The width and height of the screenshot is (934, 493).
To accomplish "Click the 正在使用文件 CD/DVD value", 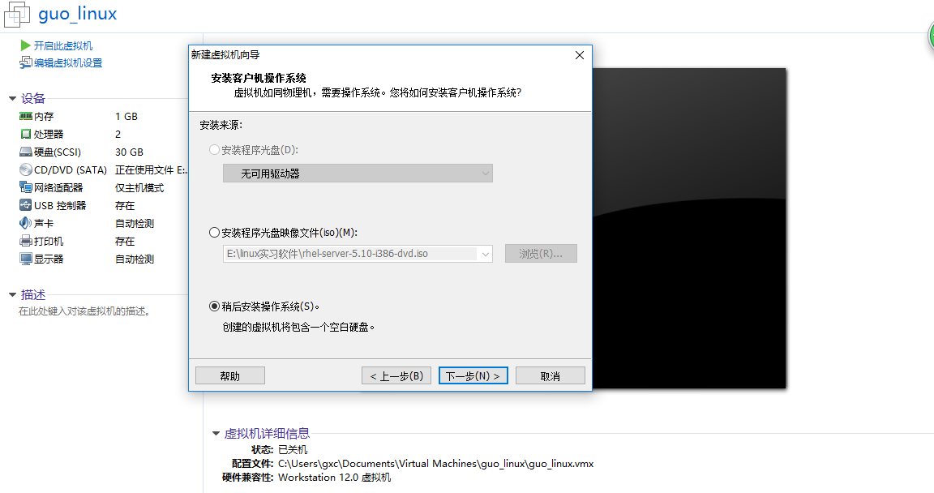I will 152,170.
